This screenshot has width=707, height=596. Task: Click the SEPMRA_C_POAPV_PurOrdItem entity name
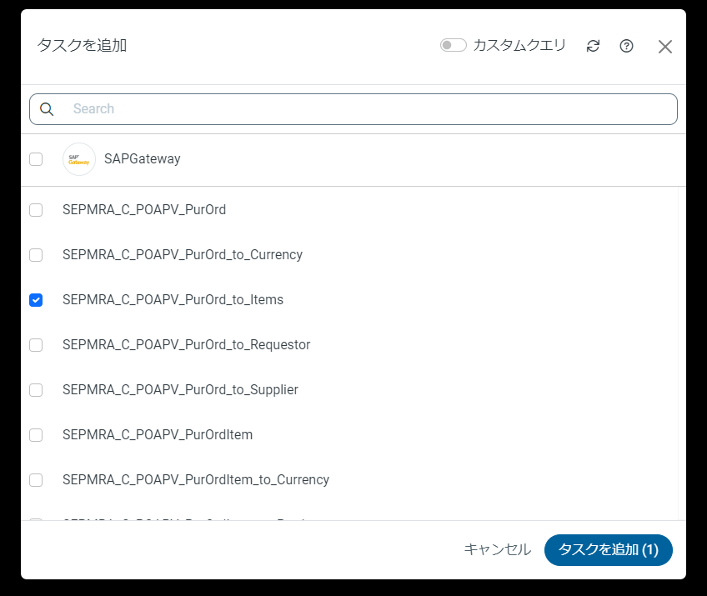tap(158, 435)
